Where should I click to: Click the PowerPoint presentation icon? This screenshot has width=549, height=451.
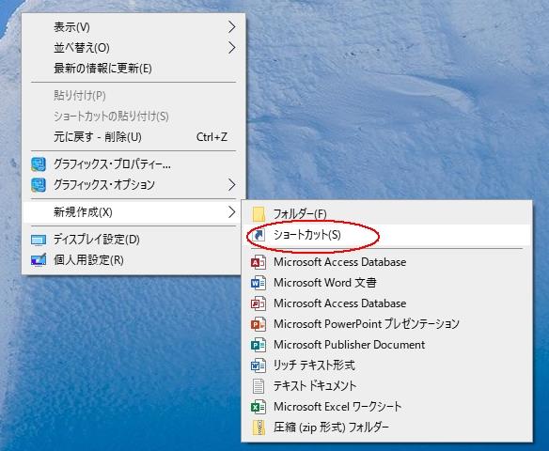coord(259,324)
